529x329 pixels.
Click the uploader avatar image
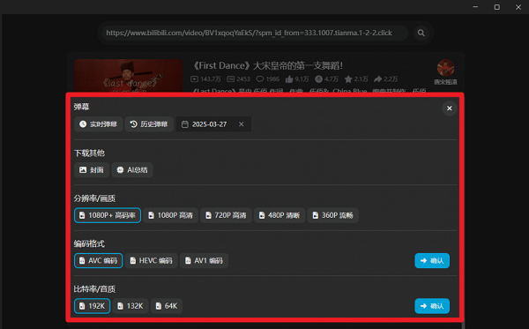click(445, 68)
